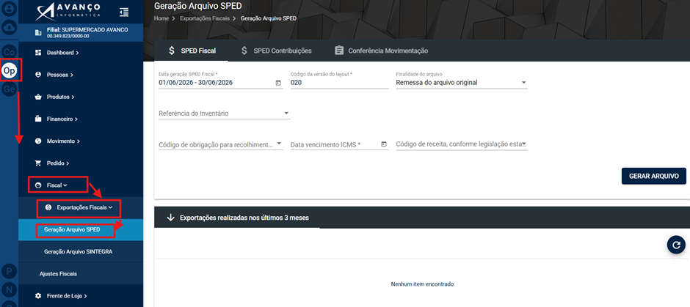The width and height of the screenshot is (690, 307).
Task: Open Referência do Inventário dropdown
Action: click(225, 114)
